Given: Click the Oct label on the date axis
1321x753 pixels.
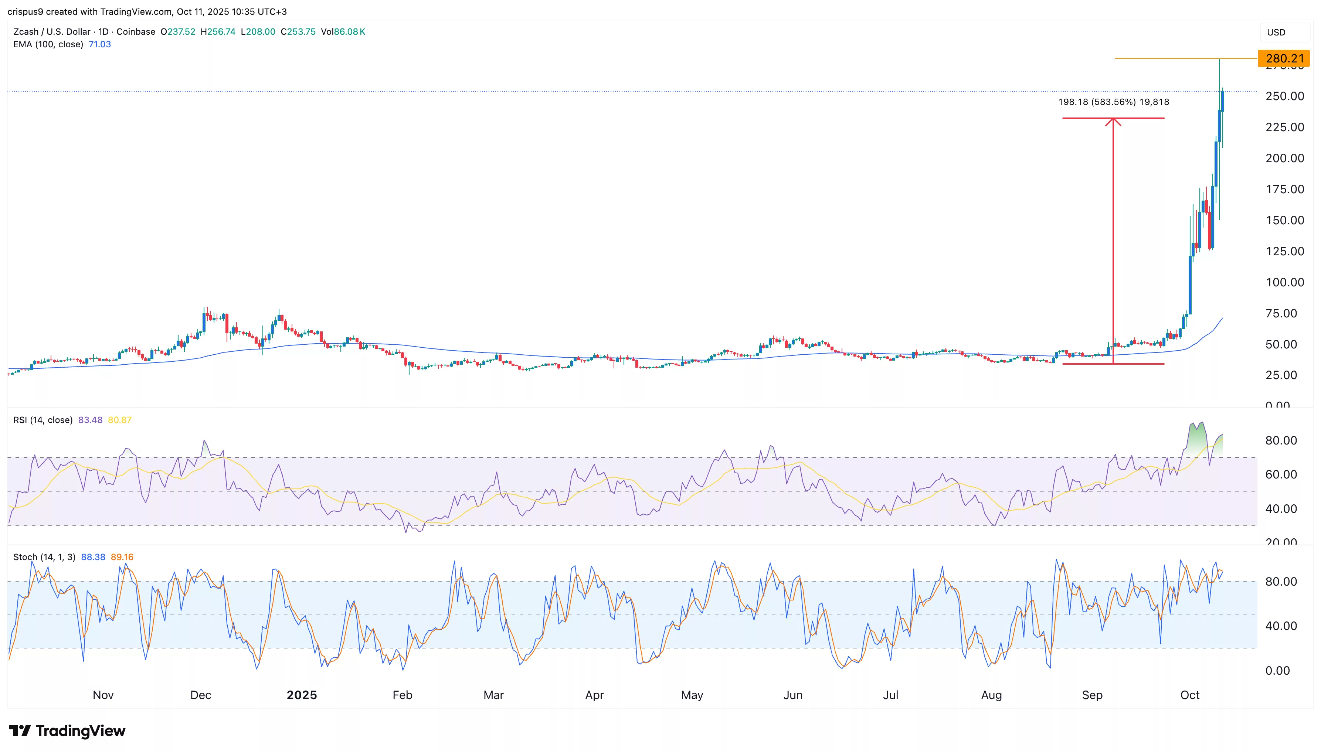Looking at the screenshot, I should (1190, 695).
